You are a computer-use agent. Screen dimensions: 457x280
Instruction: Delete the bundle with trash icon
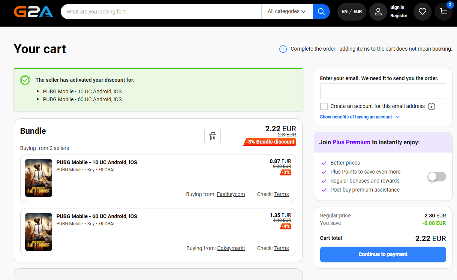[213, 136]
